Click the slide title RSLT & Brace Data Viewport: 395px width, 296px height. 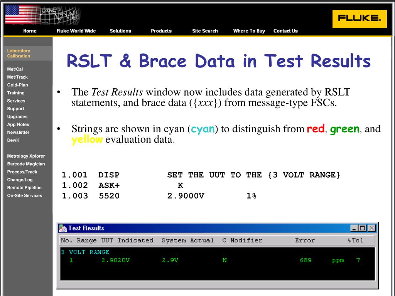click(x=218, y=61)
